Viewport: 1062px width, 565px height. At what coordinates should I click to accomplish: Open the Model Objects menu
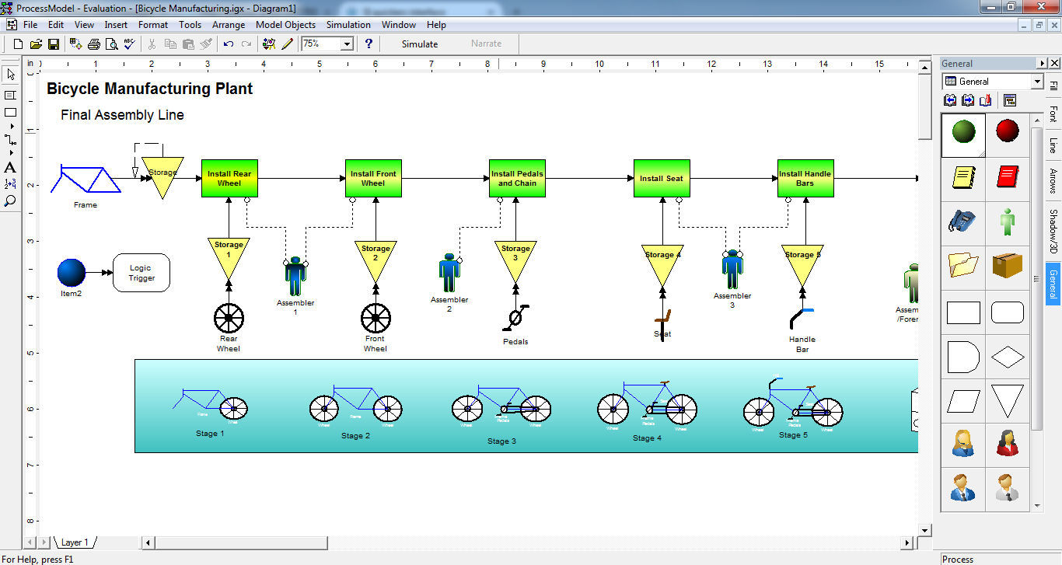point(286,25)
